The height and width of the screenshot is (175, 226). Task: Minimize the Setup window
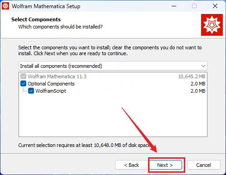(174, 6)
